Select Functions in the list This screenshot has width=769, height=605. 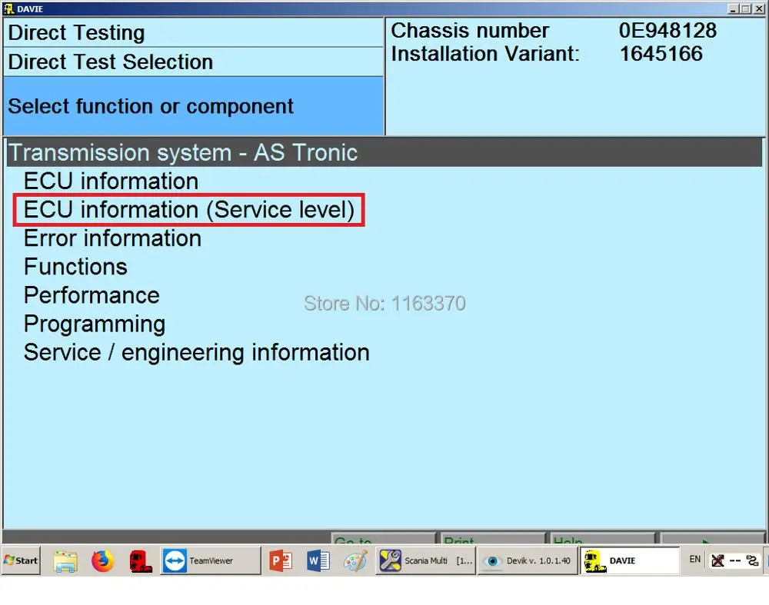click(75, 267)
